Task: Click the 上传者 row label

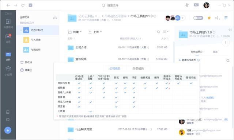Action: click(x=61, y=111)
